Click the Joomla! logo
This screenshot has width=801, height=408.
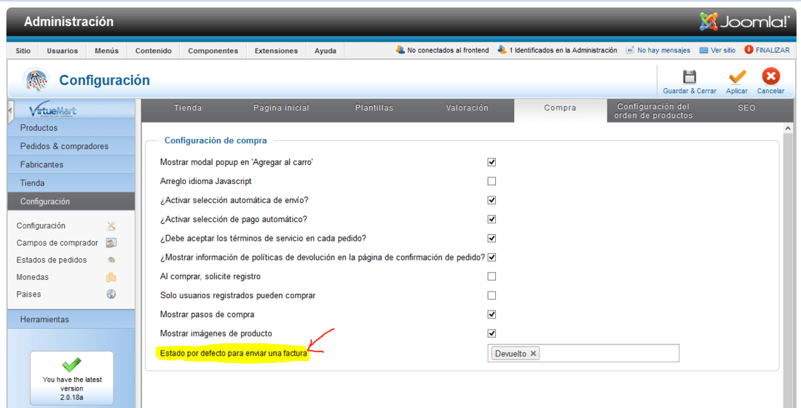745,21
